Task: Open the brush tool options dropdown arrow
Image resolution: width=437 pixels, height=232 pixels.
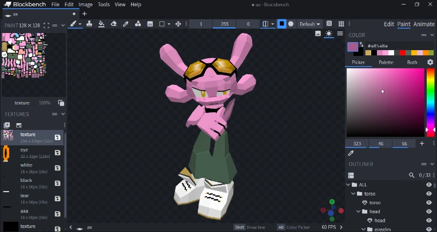Action: (x=80, y=24)
